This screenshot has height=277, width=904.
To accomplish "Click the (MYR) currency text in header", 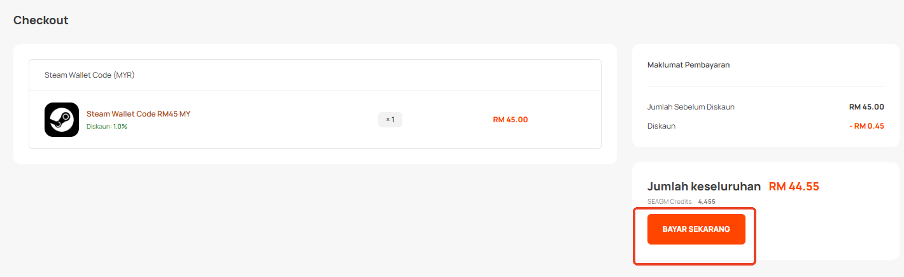I will (x=124, y=75).
